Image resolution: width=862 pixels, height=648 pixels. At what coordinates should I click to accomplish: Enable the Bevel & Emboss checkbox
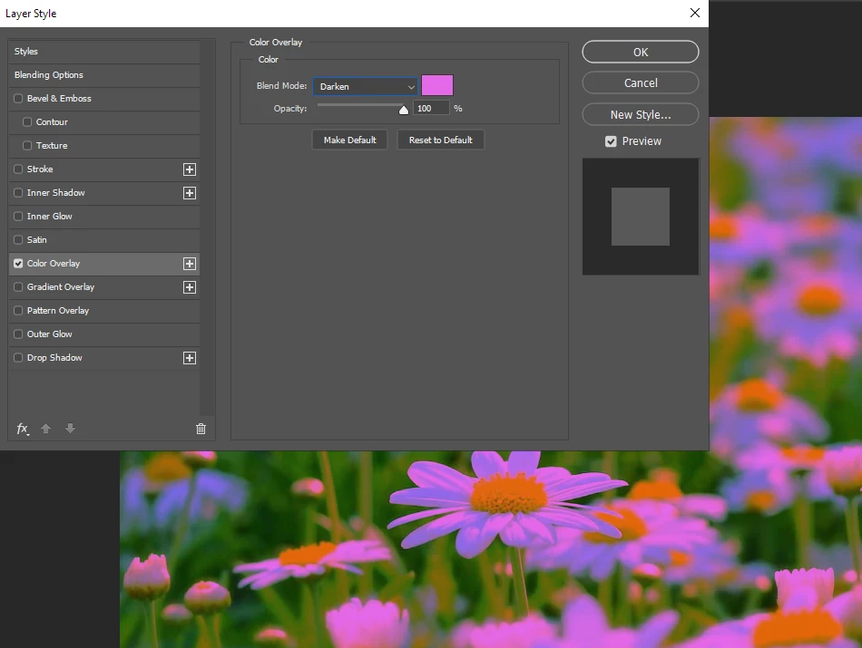[x=18, y=98]
